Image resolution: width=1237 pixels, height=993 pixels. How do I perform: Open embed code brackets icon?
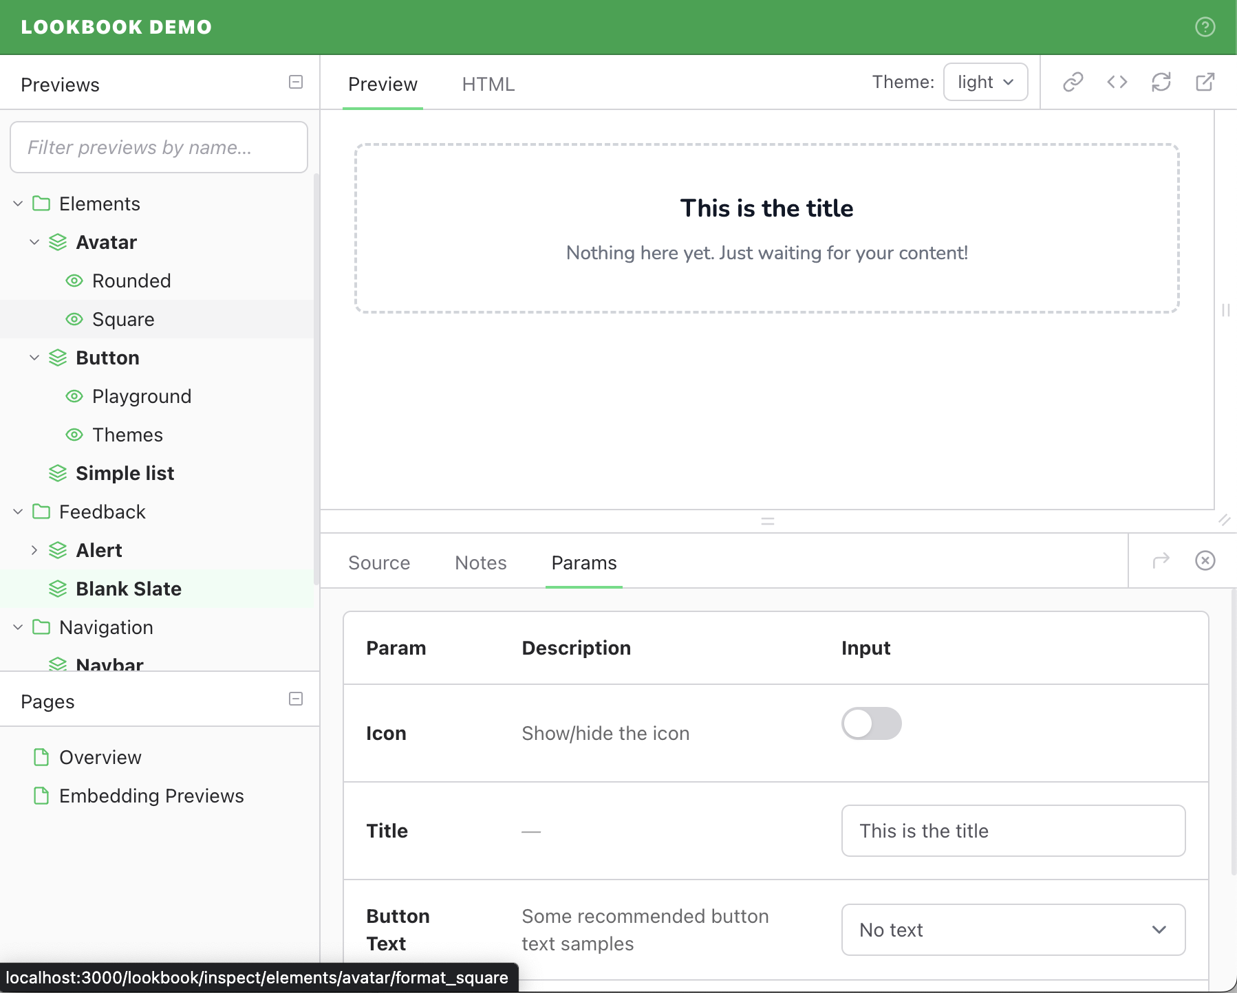1117,82
